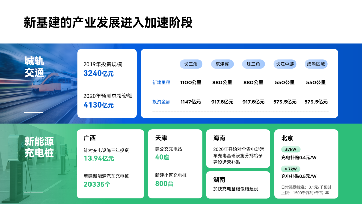The height and width of the screenshot is (204, 362).
Task: Click the 广西 card heading
Action: (89, 138)
